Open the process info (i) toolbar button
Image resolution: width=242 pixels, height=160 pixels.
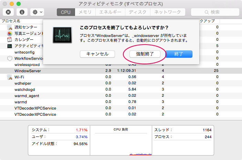coord(22,12)
